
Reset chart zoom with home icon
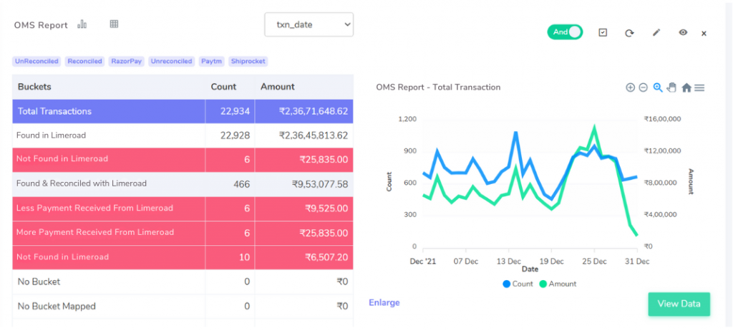pos(686,87)
